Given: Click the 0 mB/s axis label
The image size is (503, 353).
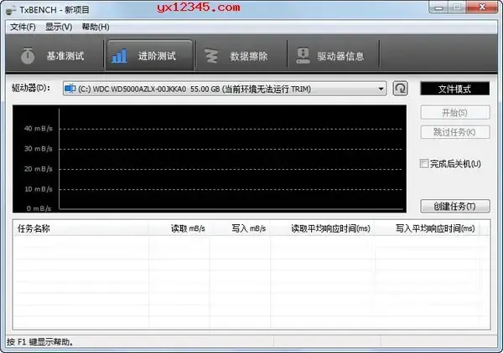Looking at the screenshot, I should [39, 208].
